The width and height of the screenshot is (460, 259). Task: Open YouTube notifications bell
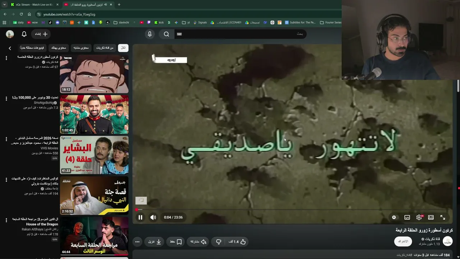pyautogui.click(x=24, y=34)
